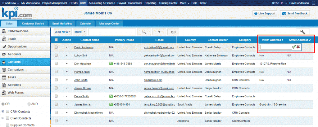Click the Live Support button
This screenshot has height=127, width=318.
(x=265, y=13)
